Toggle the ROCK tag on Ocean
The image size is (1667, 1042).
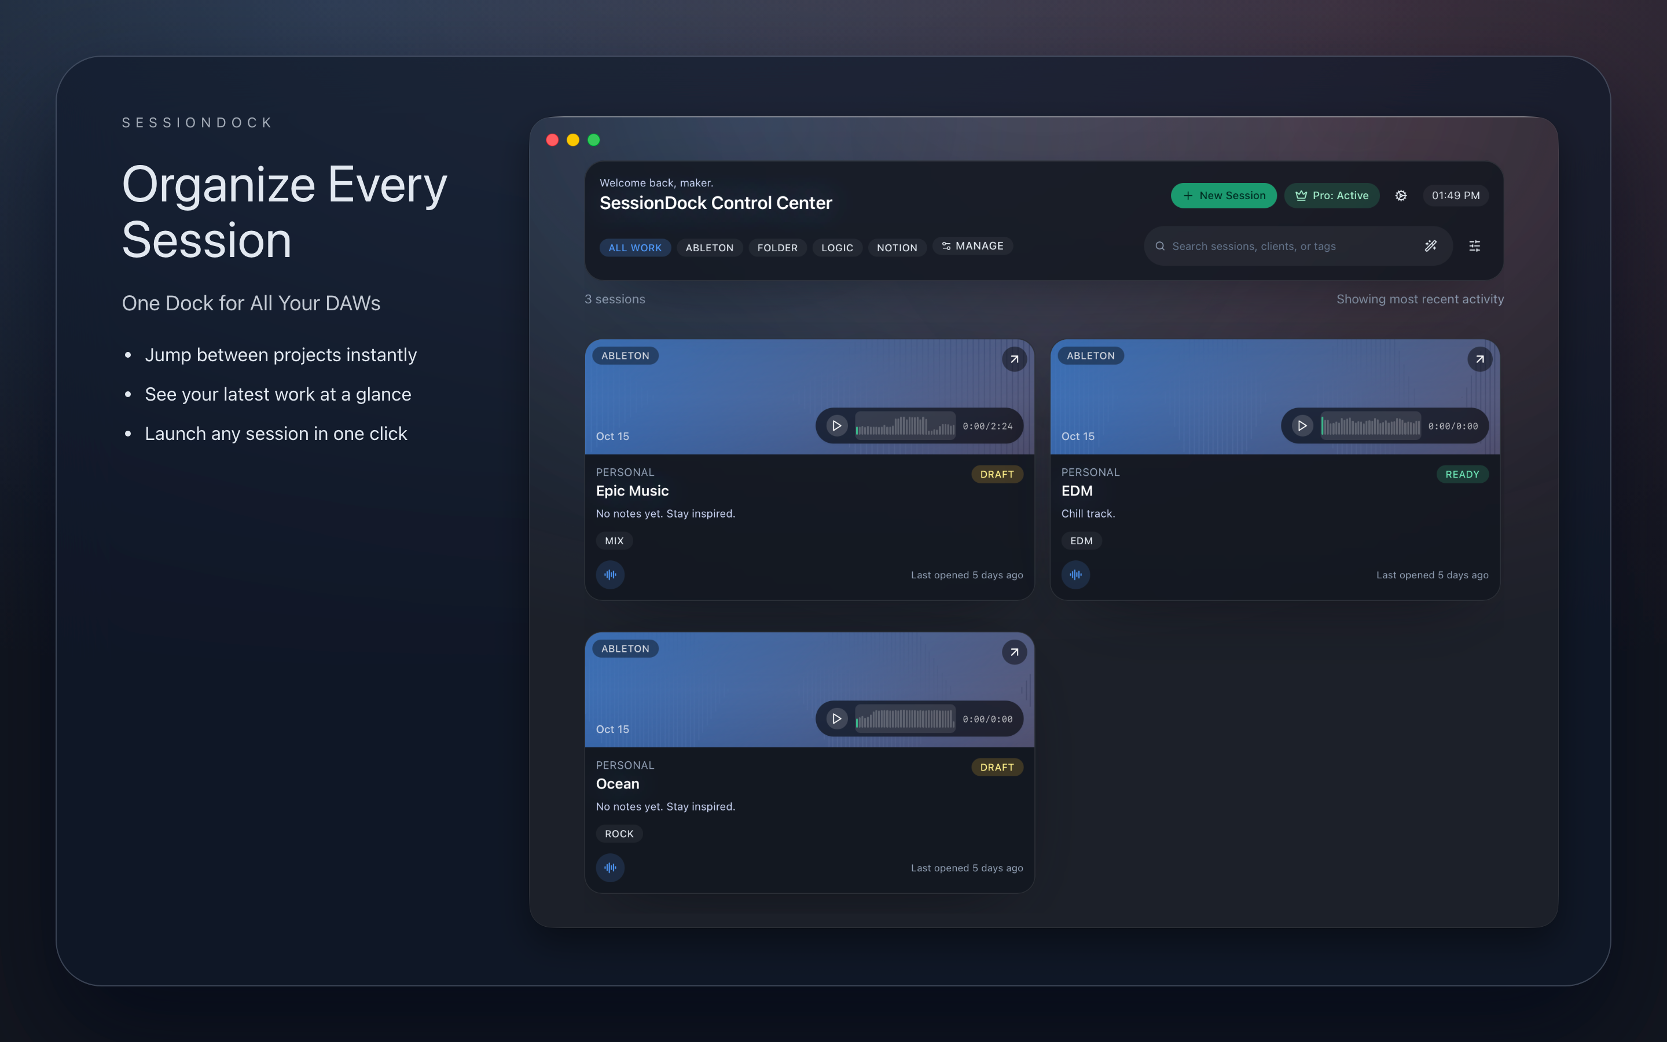click(618, 833)
